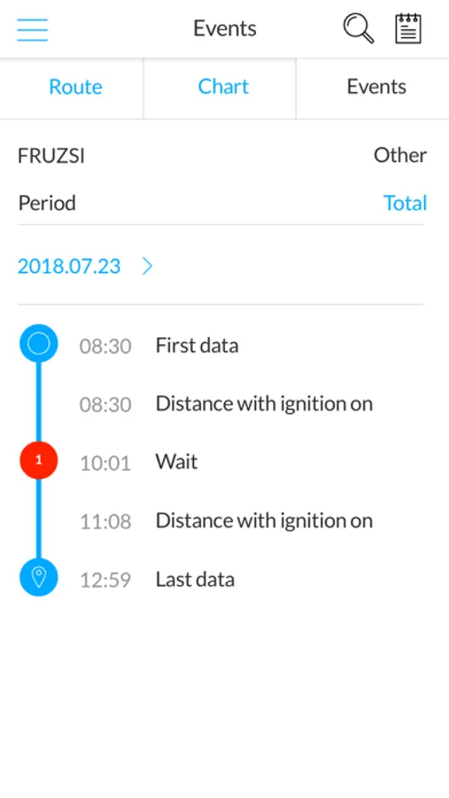Change the Period set to Total
This screenshot has height=798, width=449.
pos(405,203)
